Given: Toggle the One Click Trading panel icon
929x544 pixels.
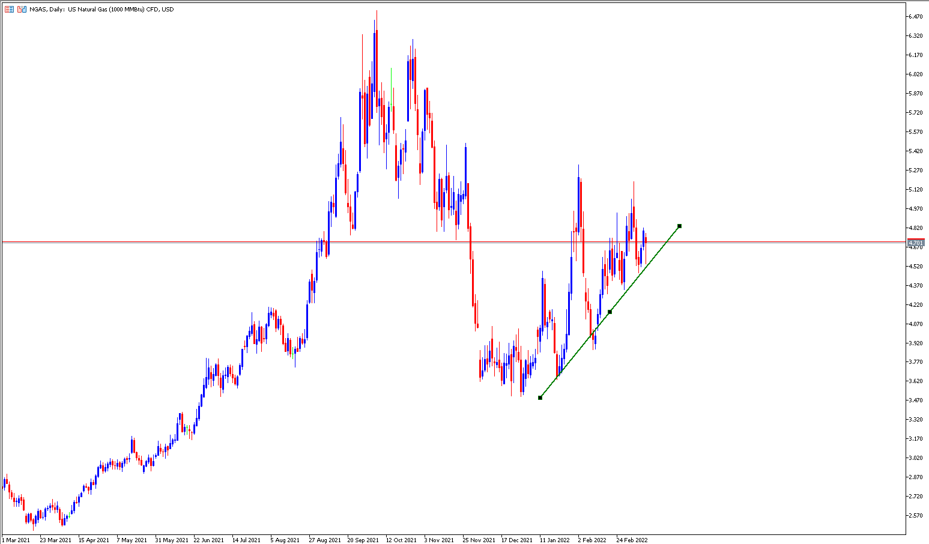Looking at the screenshot, I should click(22, 9).
